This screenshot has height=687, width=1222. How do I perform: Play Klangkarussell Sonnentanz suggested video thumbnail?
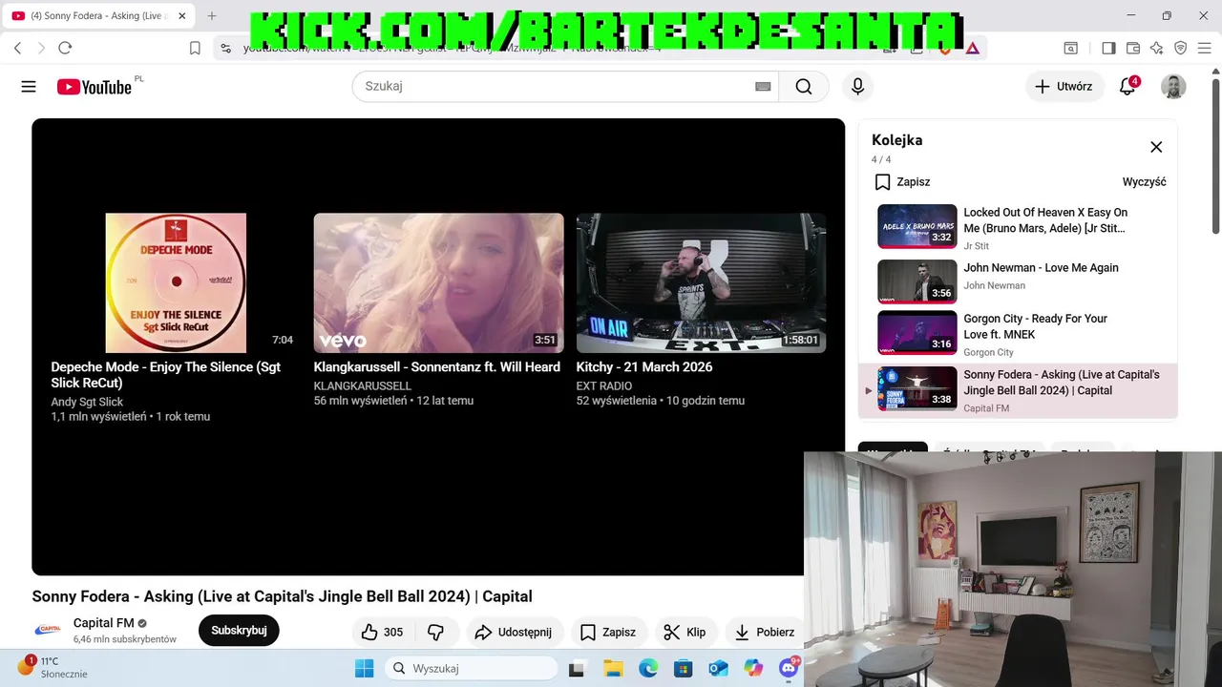pos(438,282)
